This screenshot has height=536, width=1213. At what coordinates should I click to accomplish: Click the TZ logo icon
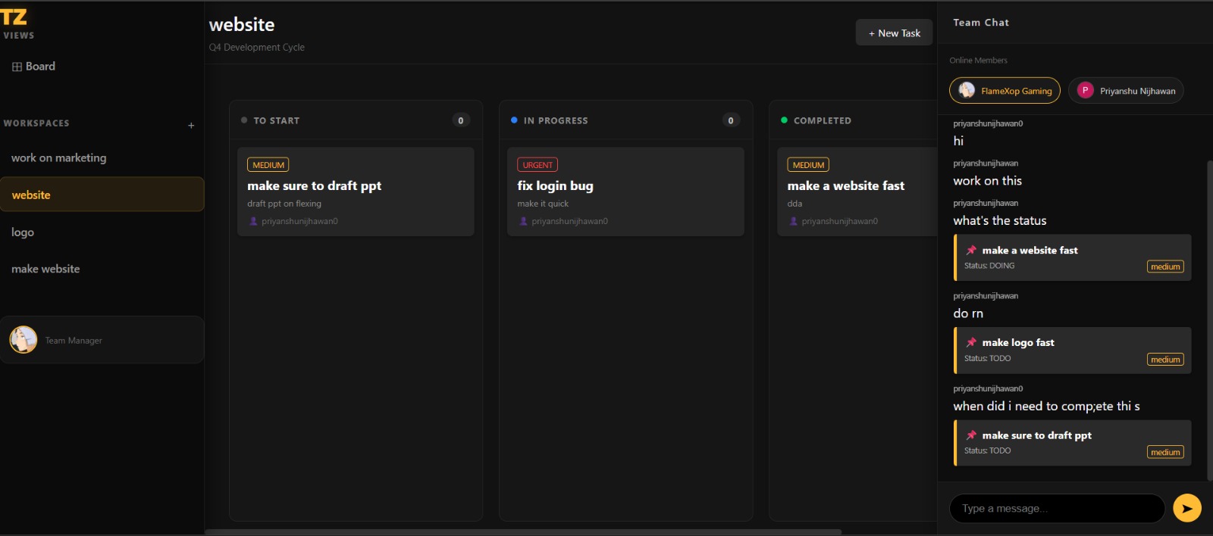14,17
